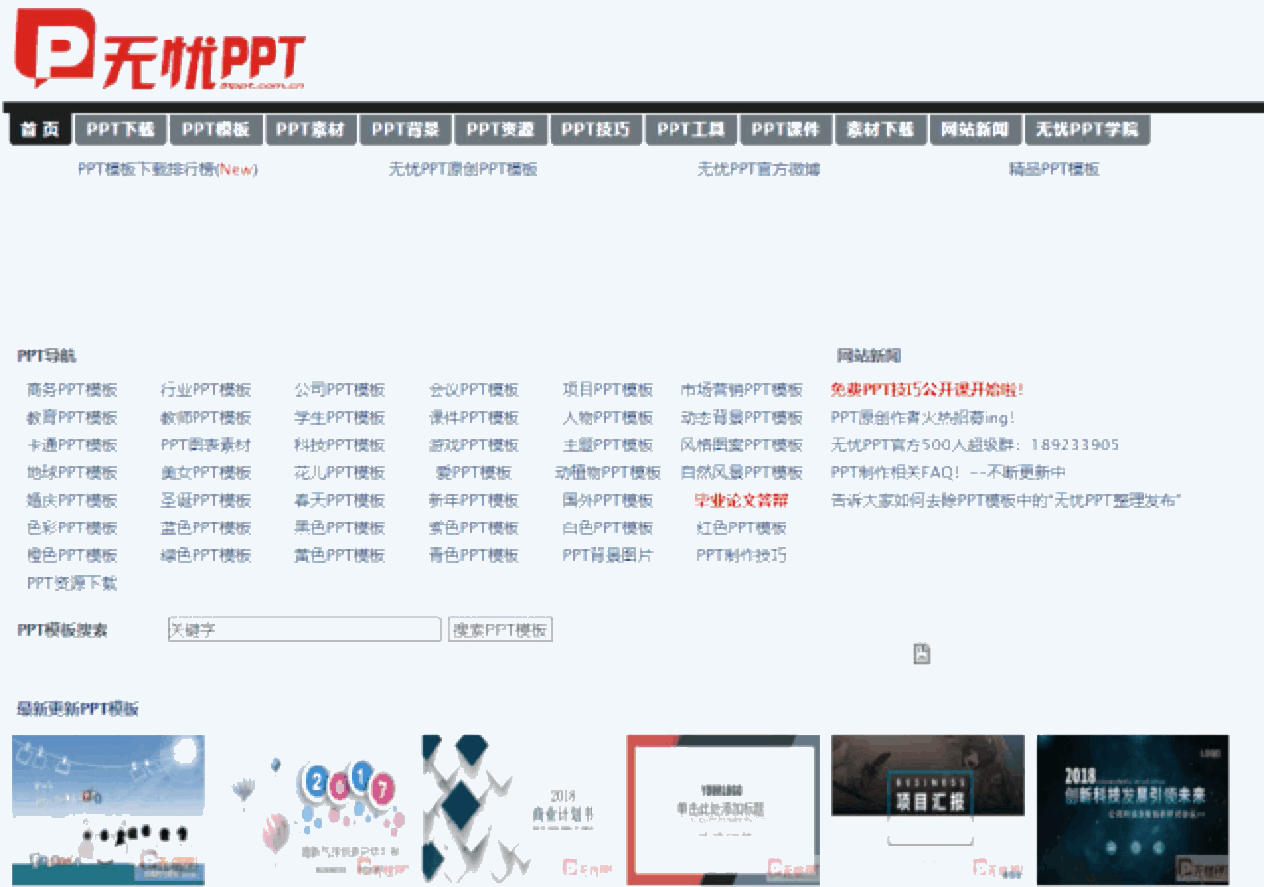Open PPT制作相关FAQ news link
1264x887 pixels.
pyautogui.click(x=948, y=473)
